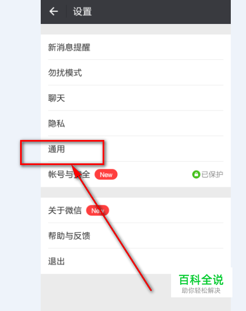Select the 隐私 privacy entry
Viewport: 246px width, 311px height.
click(x=136, y=124)
